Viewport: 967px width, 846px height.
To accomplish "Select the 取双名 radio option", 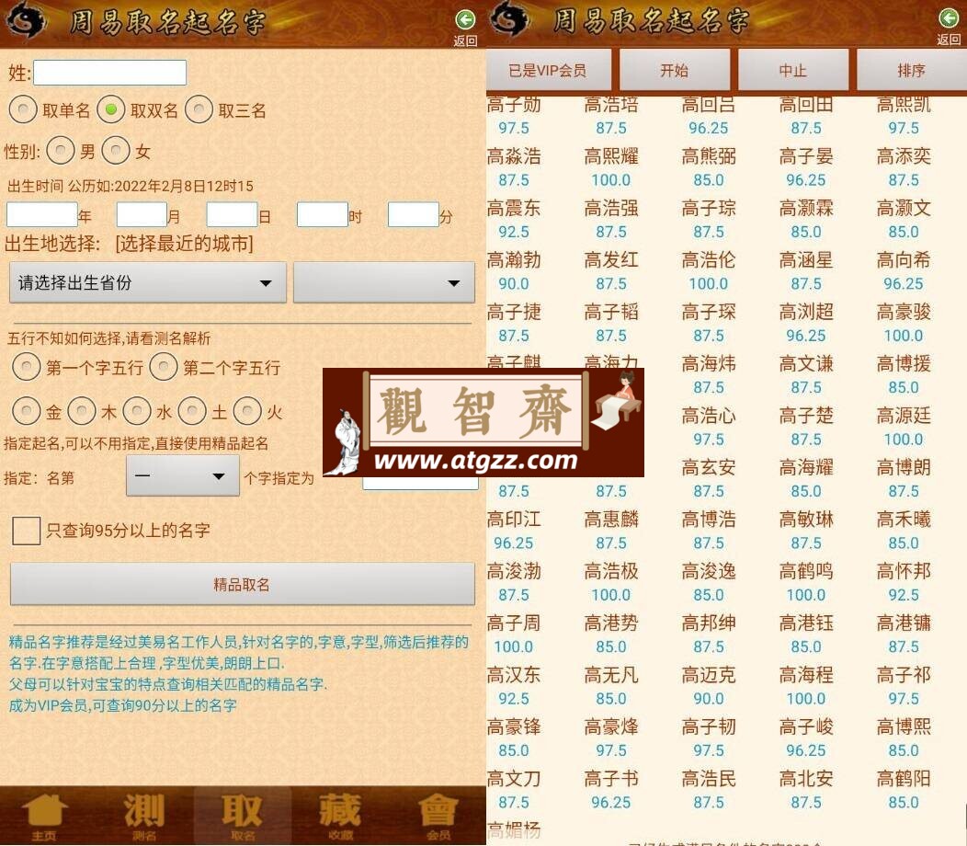I will coord(111,109).
